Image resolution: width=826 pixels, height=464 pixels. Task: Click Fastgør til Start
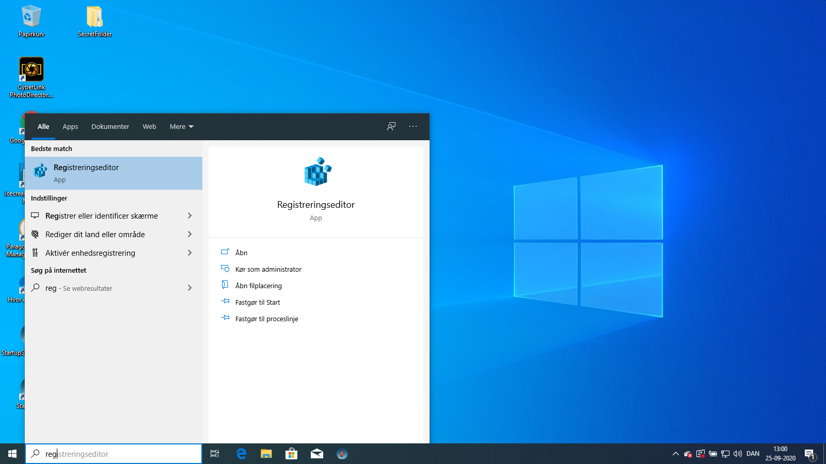(258, 302)
